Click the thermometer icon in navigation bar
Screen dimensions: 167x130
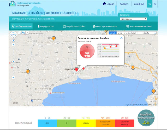click(39, 26)
